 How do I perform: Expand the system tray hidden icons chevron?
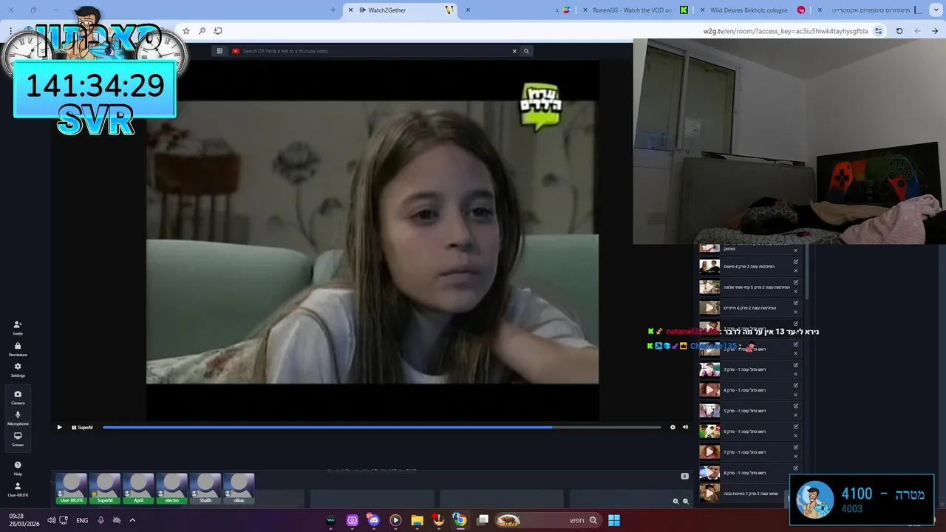point(132,520)
